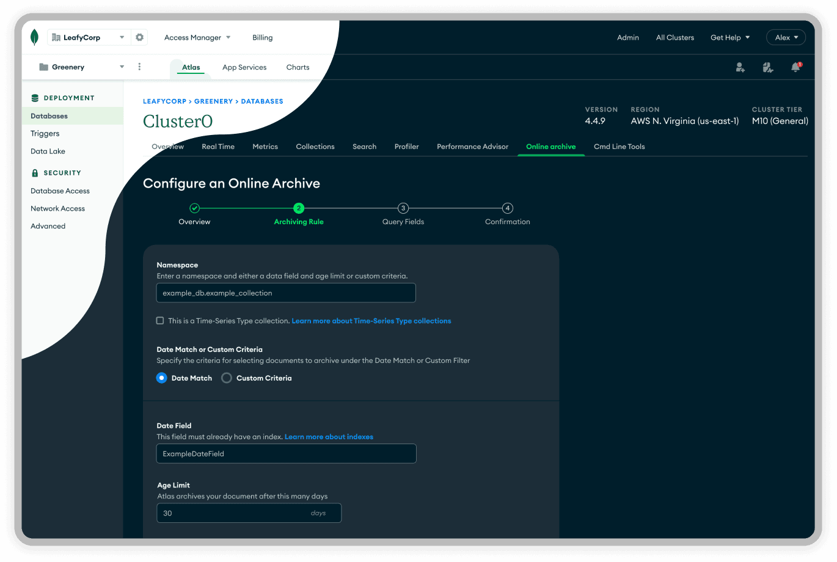Image resolution: width=837 pixels, height=562 pixels.
Task: Open the Get Help dropdown
Action: pos(729,37)
